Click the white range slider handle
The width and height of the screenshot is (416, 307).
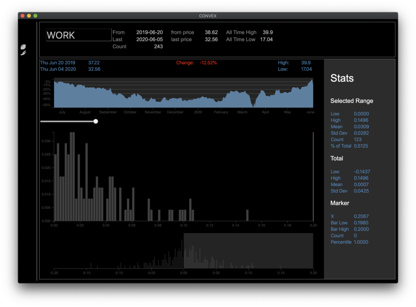96,121
